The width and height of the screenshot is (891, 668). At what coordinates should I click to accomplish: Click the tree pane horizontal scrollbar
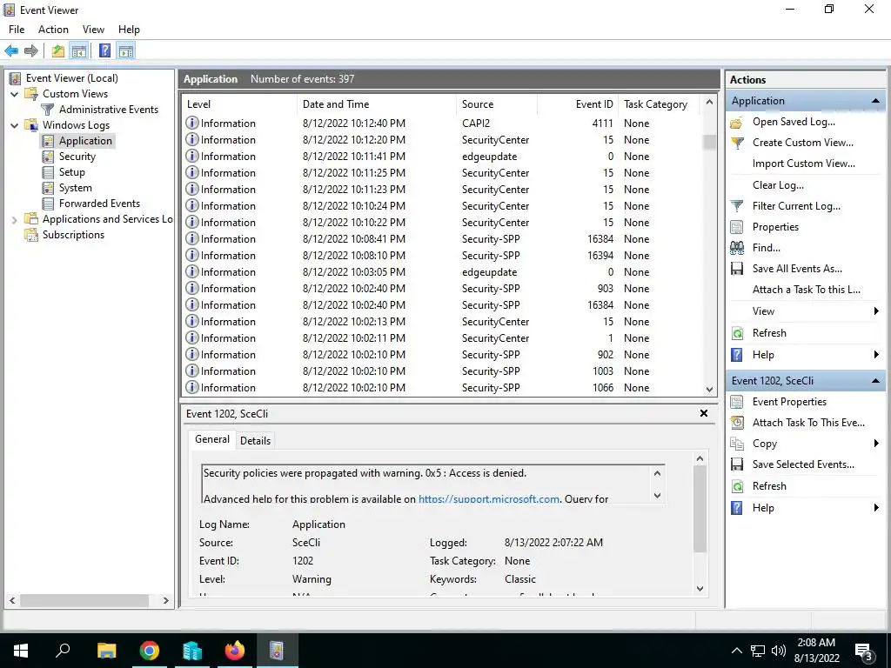coord(84,600)
